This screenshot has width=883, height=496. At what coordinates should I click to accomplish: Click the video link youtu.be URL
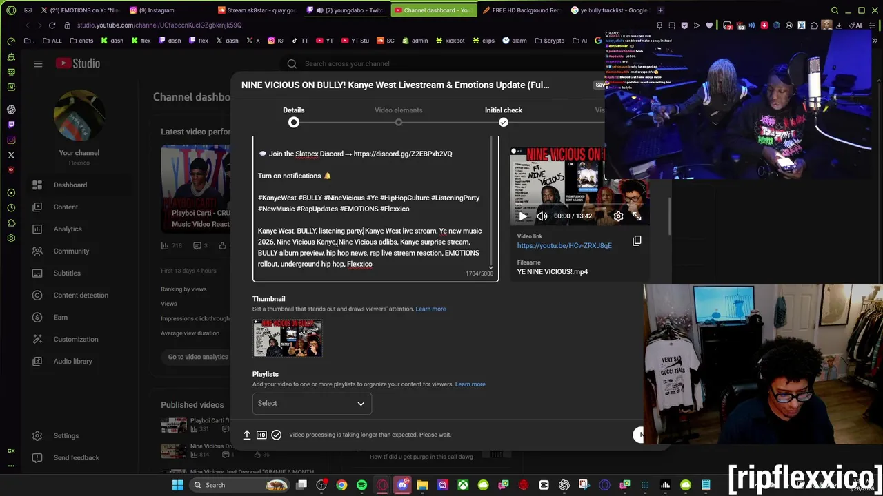564,245
